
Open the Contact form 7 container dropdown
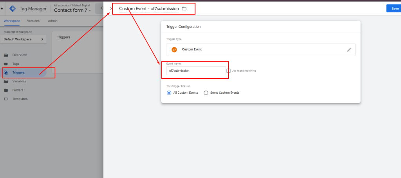72,10
